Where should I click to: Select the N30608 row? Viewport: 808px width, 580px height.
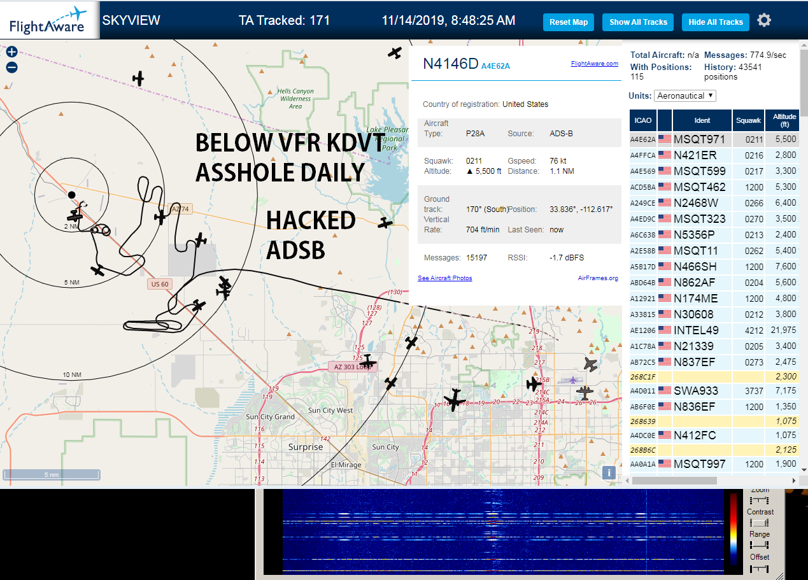tap(714, 314)
